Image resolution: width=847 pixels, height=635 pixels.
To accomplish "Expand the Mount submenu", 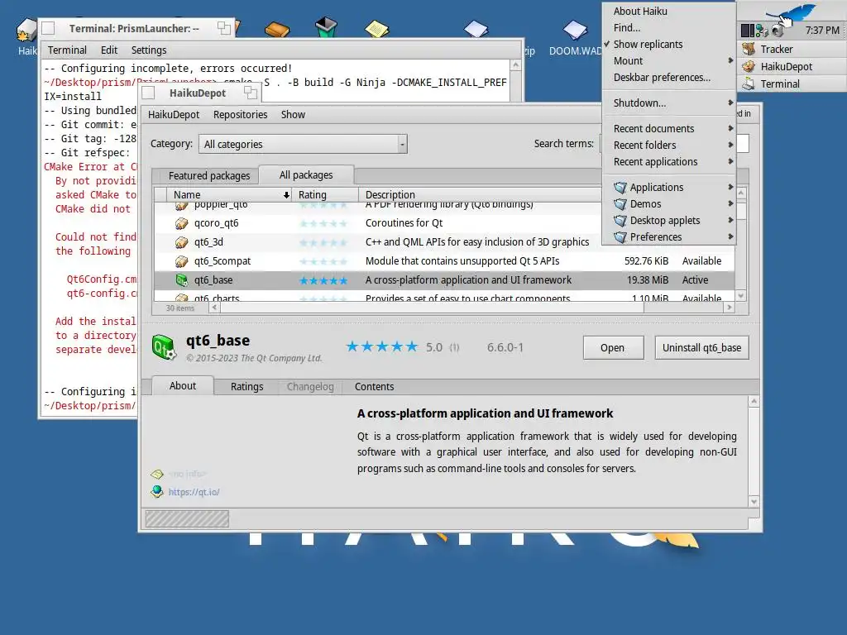I will click(x=668, y=61).
